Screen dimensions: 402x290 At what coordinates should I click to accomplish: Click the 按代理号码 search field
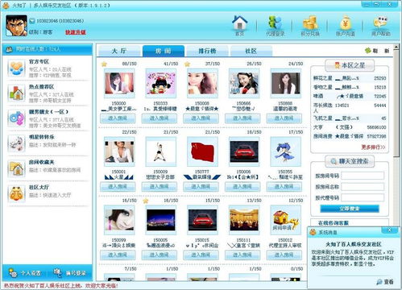coord(363,197)
